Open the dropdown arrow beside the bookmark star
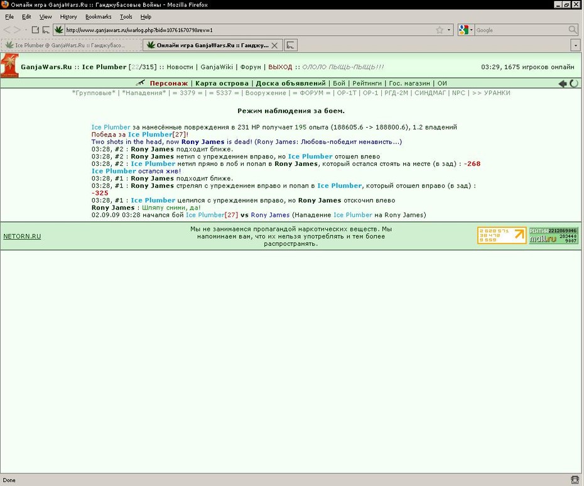The height and width of the screenshot is (486, 584). click(449, 30)
